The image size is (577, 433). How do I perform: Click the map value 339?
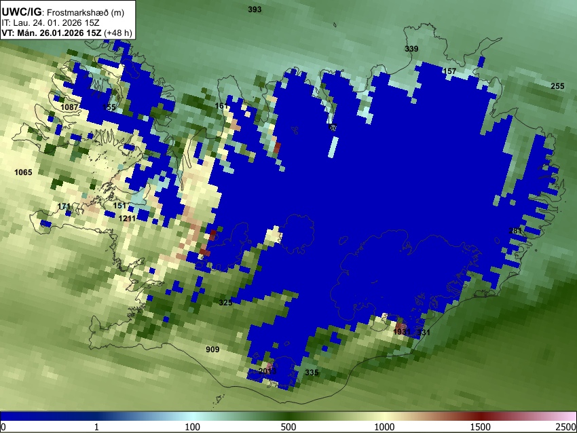[x=411, y=49]
